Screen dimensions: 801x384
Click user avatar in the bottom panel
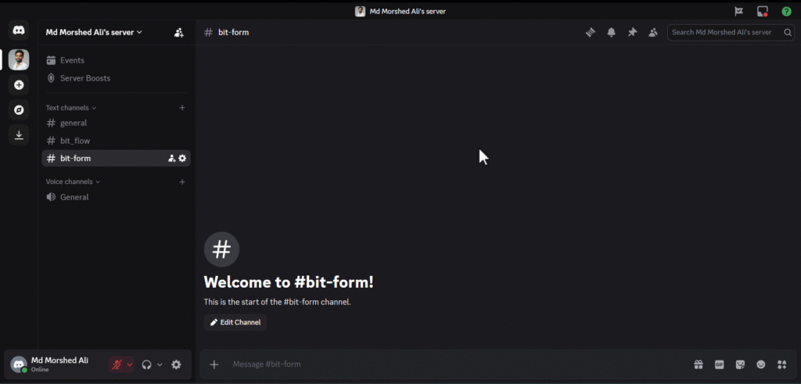coord(19,364)
